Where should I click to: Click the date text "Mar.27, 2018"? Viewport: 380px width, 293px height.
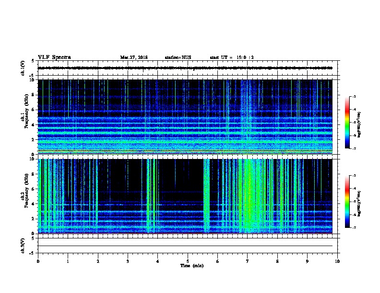(x=134, y=57)
